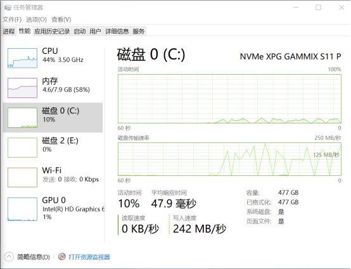
Task: Select the 磁盘 2 (E:) sidebar entry
Action: [53, 147]
